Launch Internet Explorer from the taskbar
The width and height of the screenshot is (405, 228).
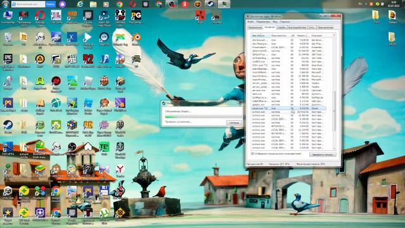[80, 4]
